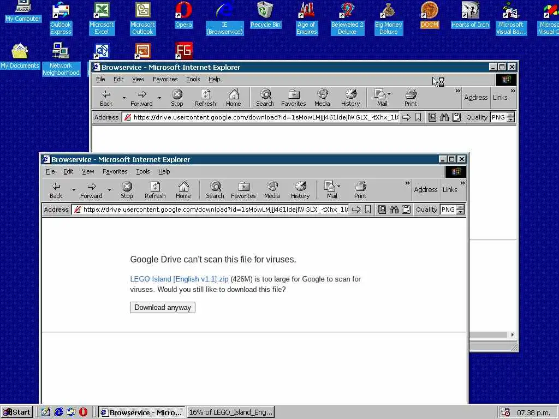
Task: Show 16% of LEGO_Island download taskbar button
Action: pos(231,412)
